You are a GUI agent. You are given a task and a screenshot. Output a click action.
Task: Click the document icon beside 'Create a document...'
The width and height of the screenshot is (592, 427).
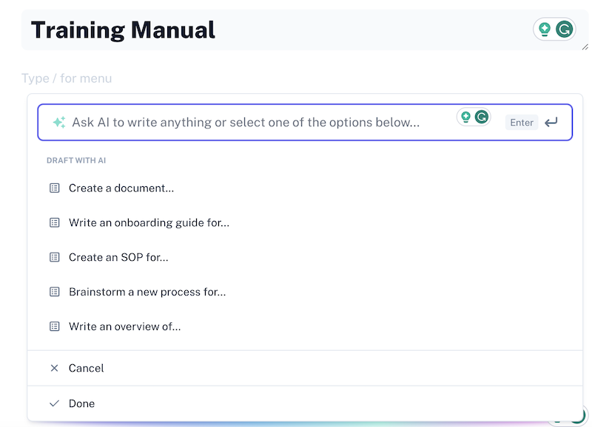[x=54, y=188]
